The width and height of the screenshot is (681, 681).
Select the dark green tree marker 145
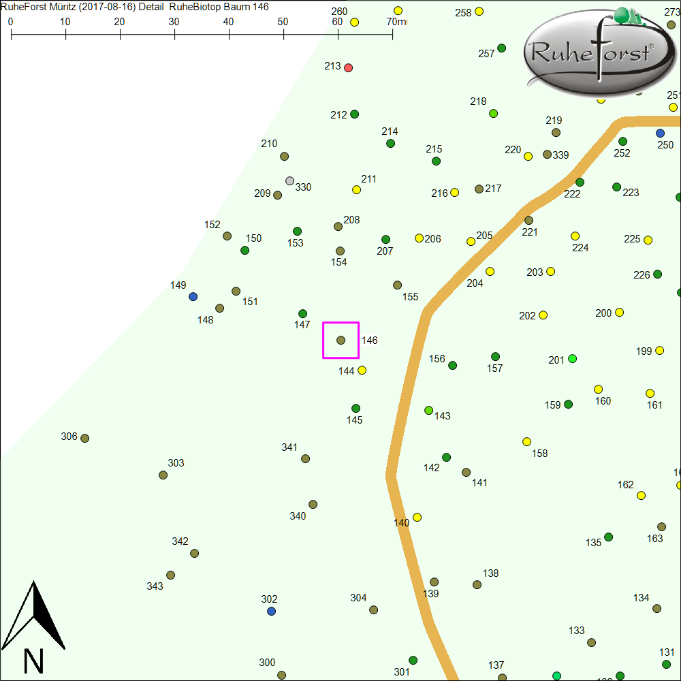pos(355,409)
